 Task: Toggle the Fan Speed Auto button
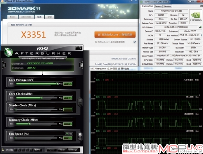point(69,133)
